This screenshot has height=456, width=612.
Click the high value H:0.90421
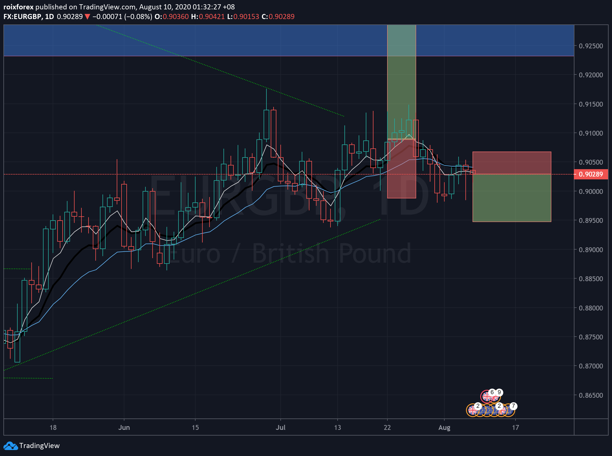[x=208, y=16]
